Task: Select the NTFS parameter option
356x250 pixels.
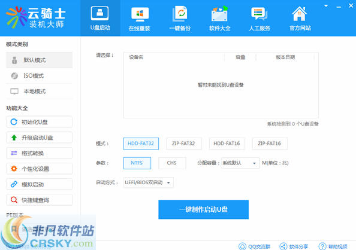Action: [x=137, y=163]
